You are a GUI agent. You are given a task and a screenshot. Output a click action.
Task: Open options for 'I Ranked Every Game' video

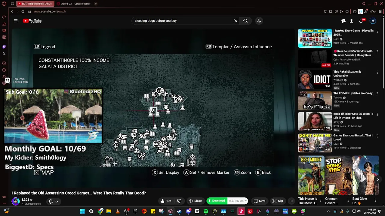(377, 31)
